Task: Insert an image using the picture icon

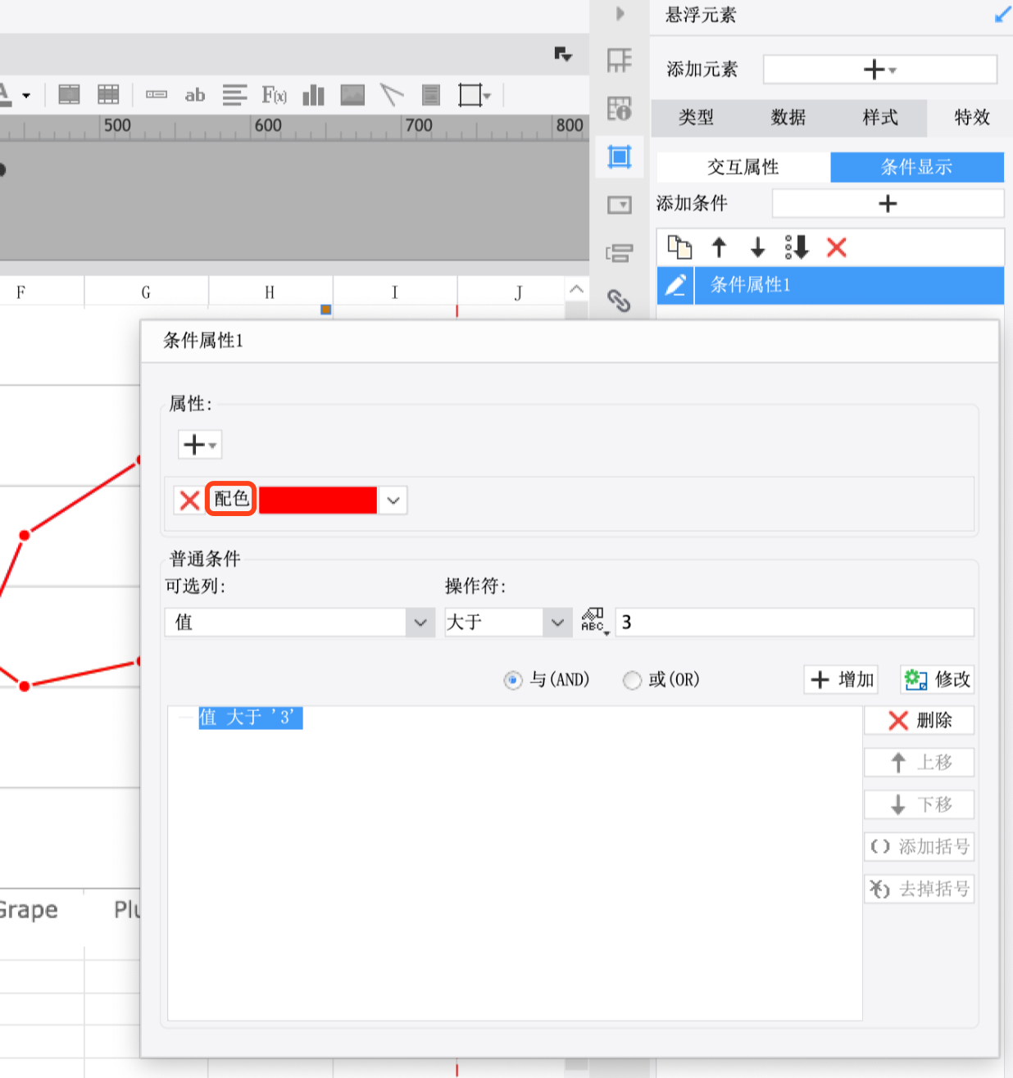Action: coord(352,95)
